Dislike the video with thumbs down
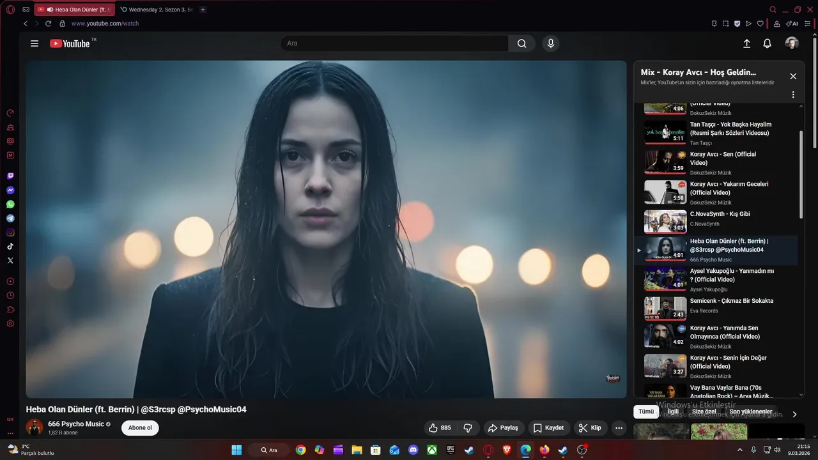The height and width of the screenshot is (460, 818). 468,428
